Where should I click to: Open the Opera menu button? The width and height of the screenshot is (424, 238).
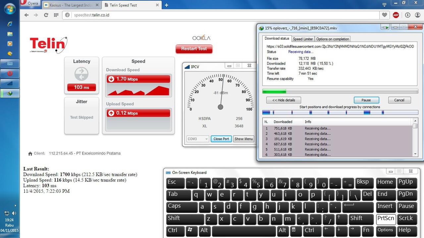[x=30, y=3]
